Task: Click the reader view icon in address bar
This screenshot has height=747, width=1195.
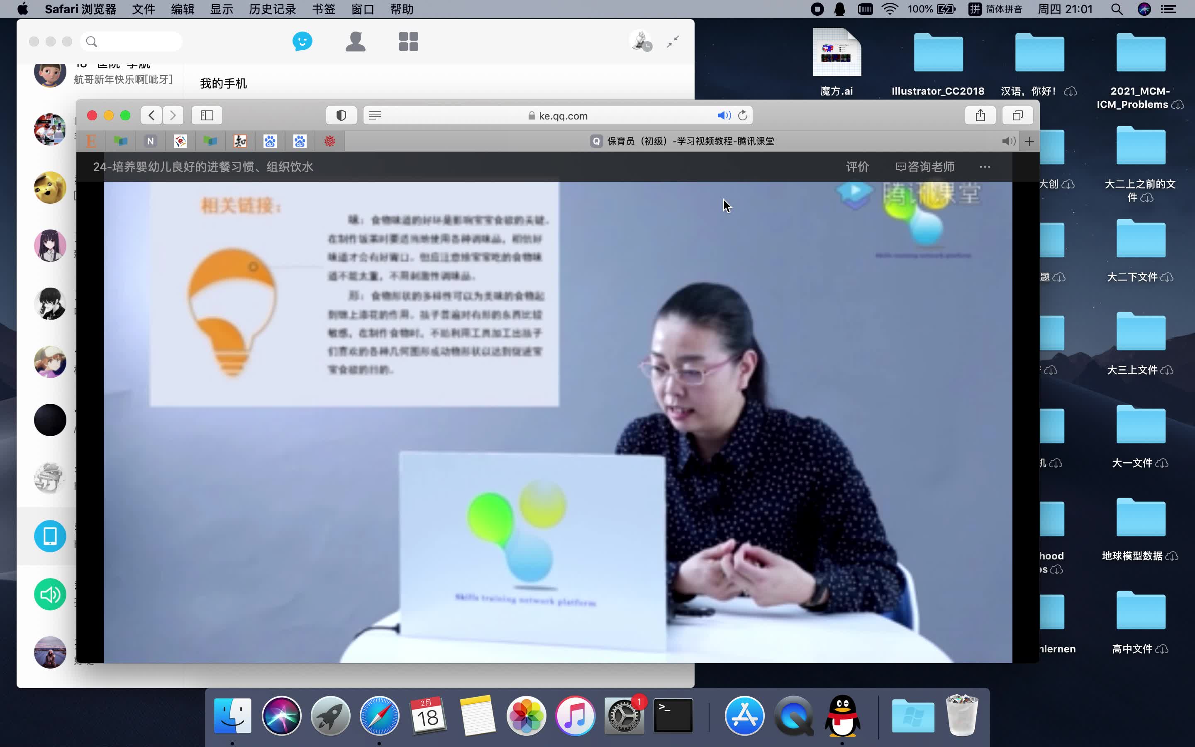Action: (x=375, y=115)
